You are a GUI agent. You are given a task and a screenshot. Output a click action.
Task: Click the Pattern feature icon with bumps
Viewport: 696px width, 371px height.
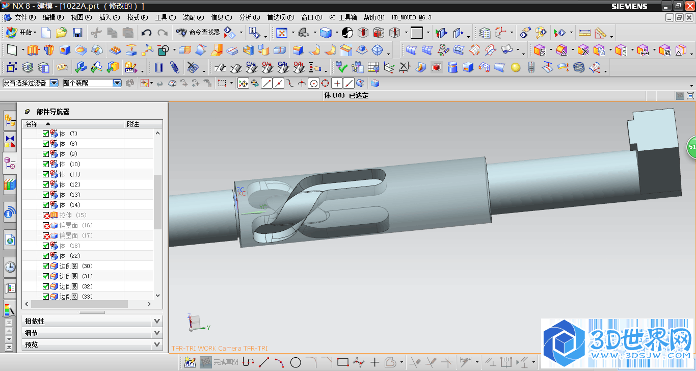tap(116, 50)
